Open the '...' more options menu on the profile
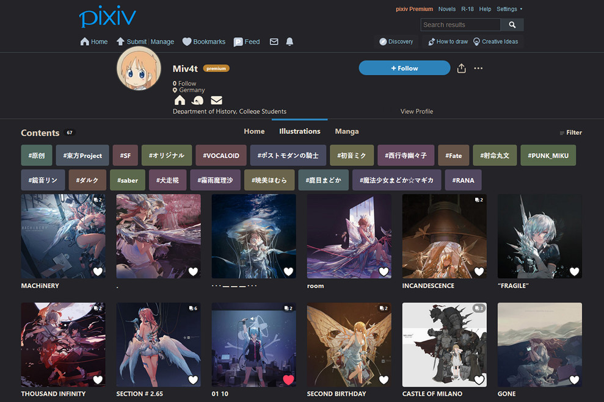 (x=478, y=68)
